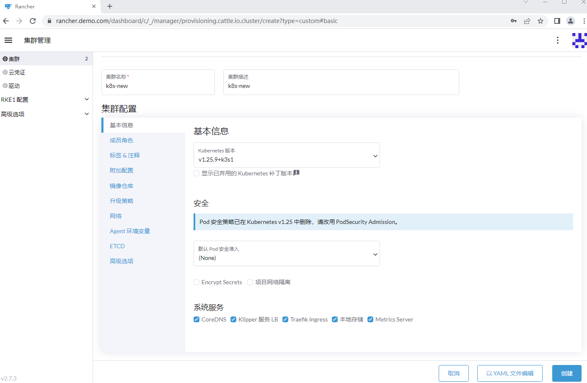Switch to the ETCD tab
This screenshot has width=587, height=383.
click(x=117, y=246)
